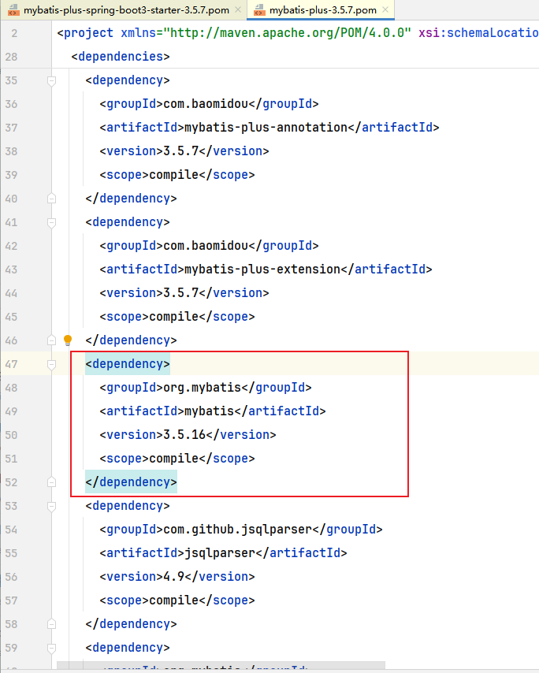Click the horizontal scrollbar at editor bottom
The image size is (539, 673).
coord(221,665)
